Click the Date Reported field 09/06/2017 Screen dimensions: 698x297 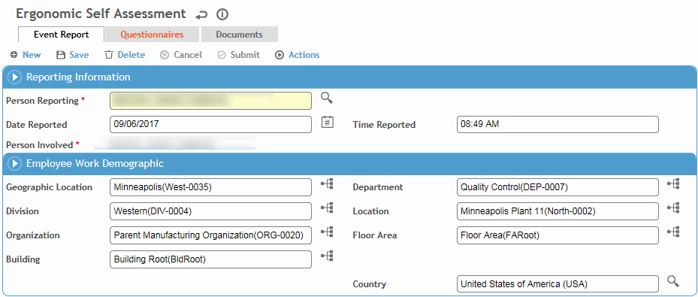pos(210,124)
